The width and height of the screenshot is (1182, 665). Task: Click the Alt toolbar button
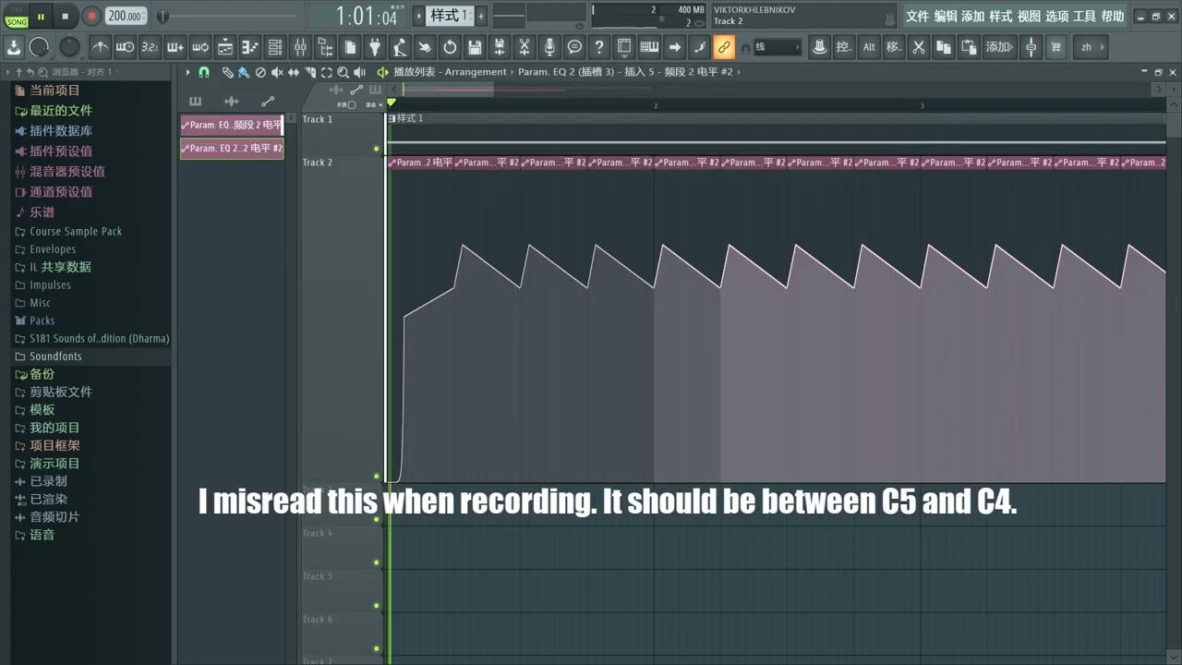coord(869,47)
